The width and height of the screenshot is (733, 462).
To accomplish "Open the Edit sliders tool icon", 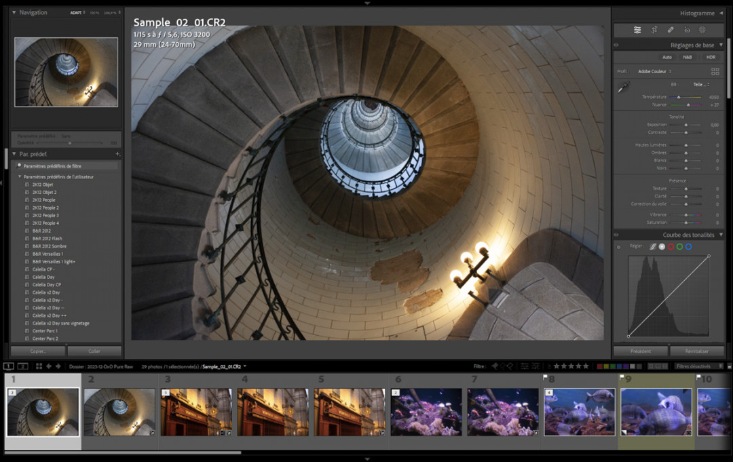I will tap(637, 30).
